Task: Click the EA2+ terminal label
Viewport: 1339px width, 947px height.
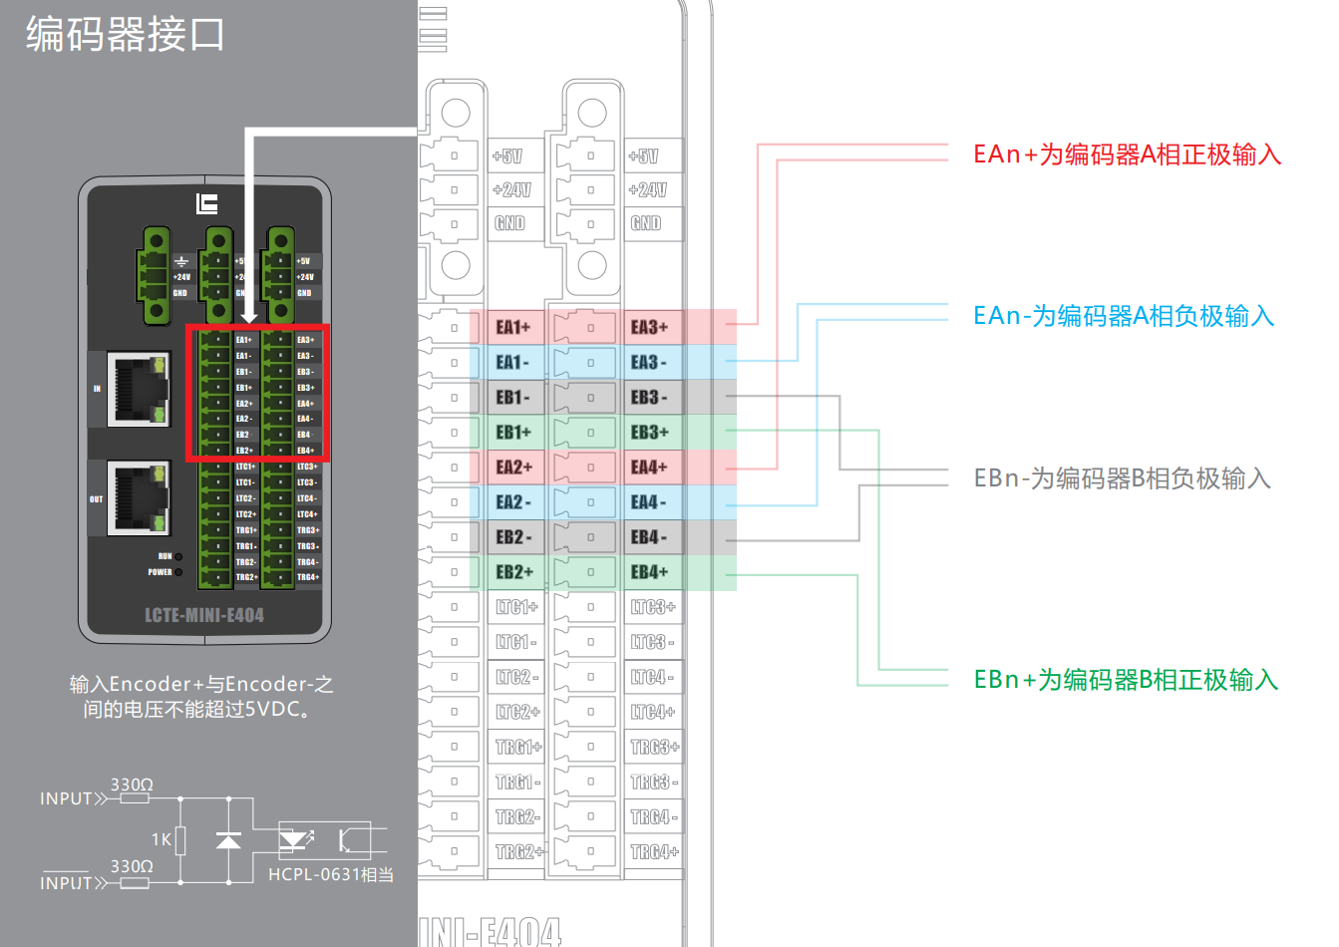Action: pyautogui.click(x=513, y=467)
